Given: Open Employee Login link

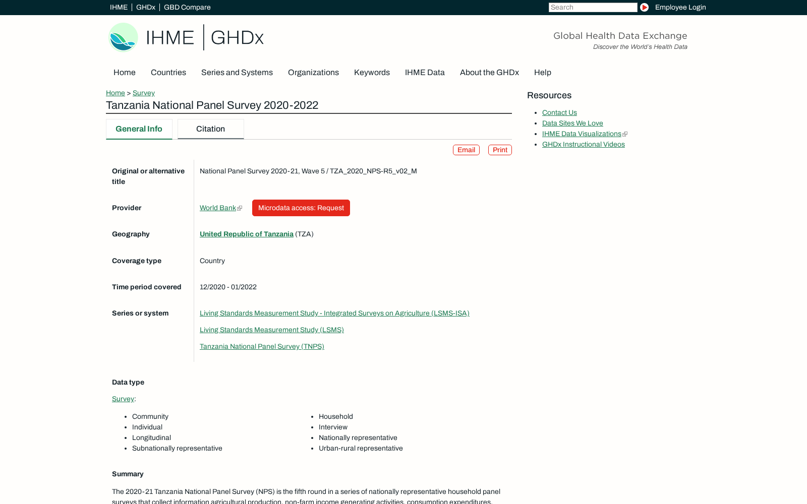Looking at the screenshot, I should click(x=680, y=8).
